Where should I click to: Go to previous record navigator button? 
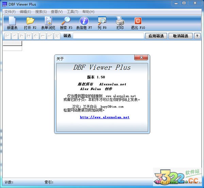click(x=15, y=36)
